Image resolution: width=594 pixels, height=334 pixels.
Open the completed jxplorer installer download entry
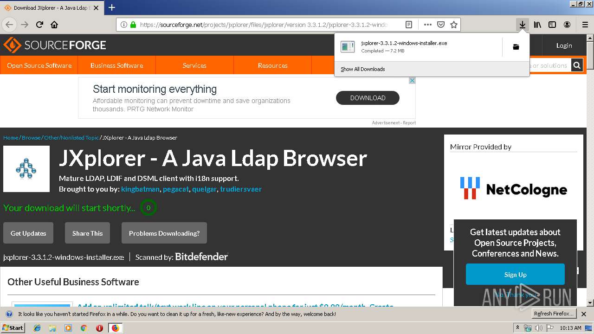[418, 47]
